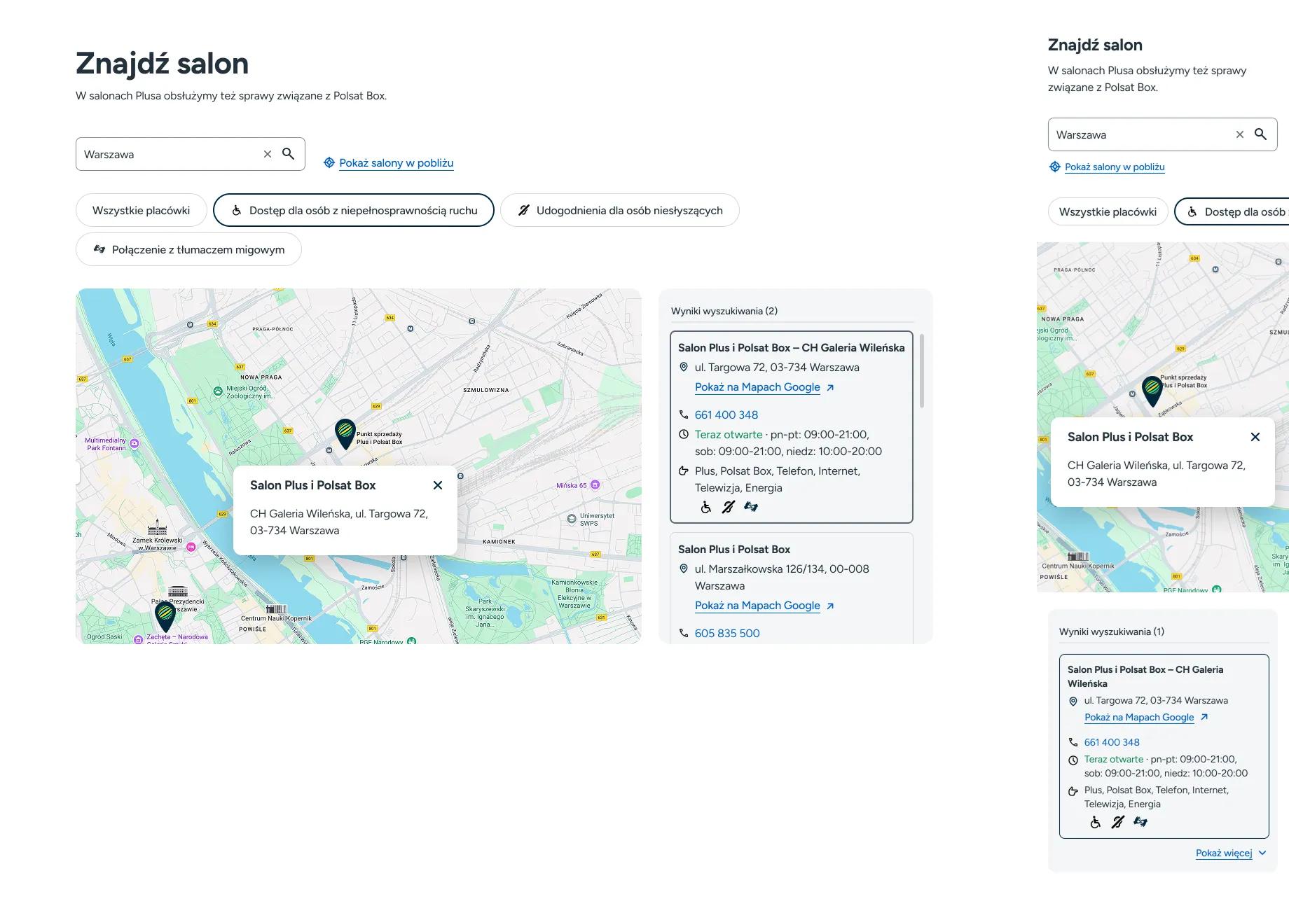The width and height of the screenshot is (1289, 906).
Task: Call 605 835 500 from the Marszałkowska result
Action: [x=726, y=633]
